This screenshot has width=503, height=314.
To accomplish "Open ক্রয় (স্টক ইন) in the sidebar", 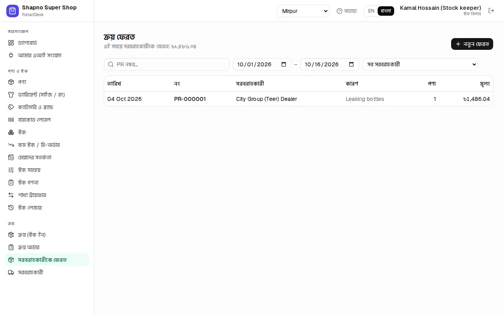I will (x=47, y=235).
